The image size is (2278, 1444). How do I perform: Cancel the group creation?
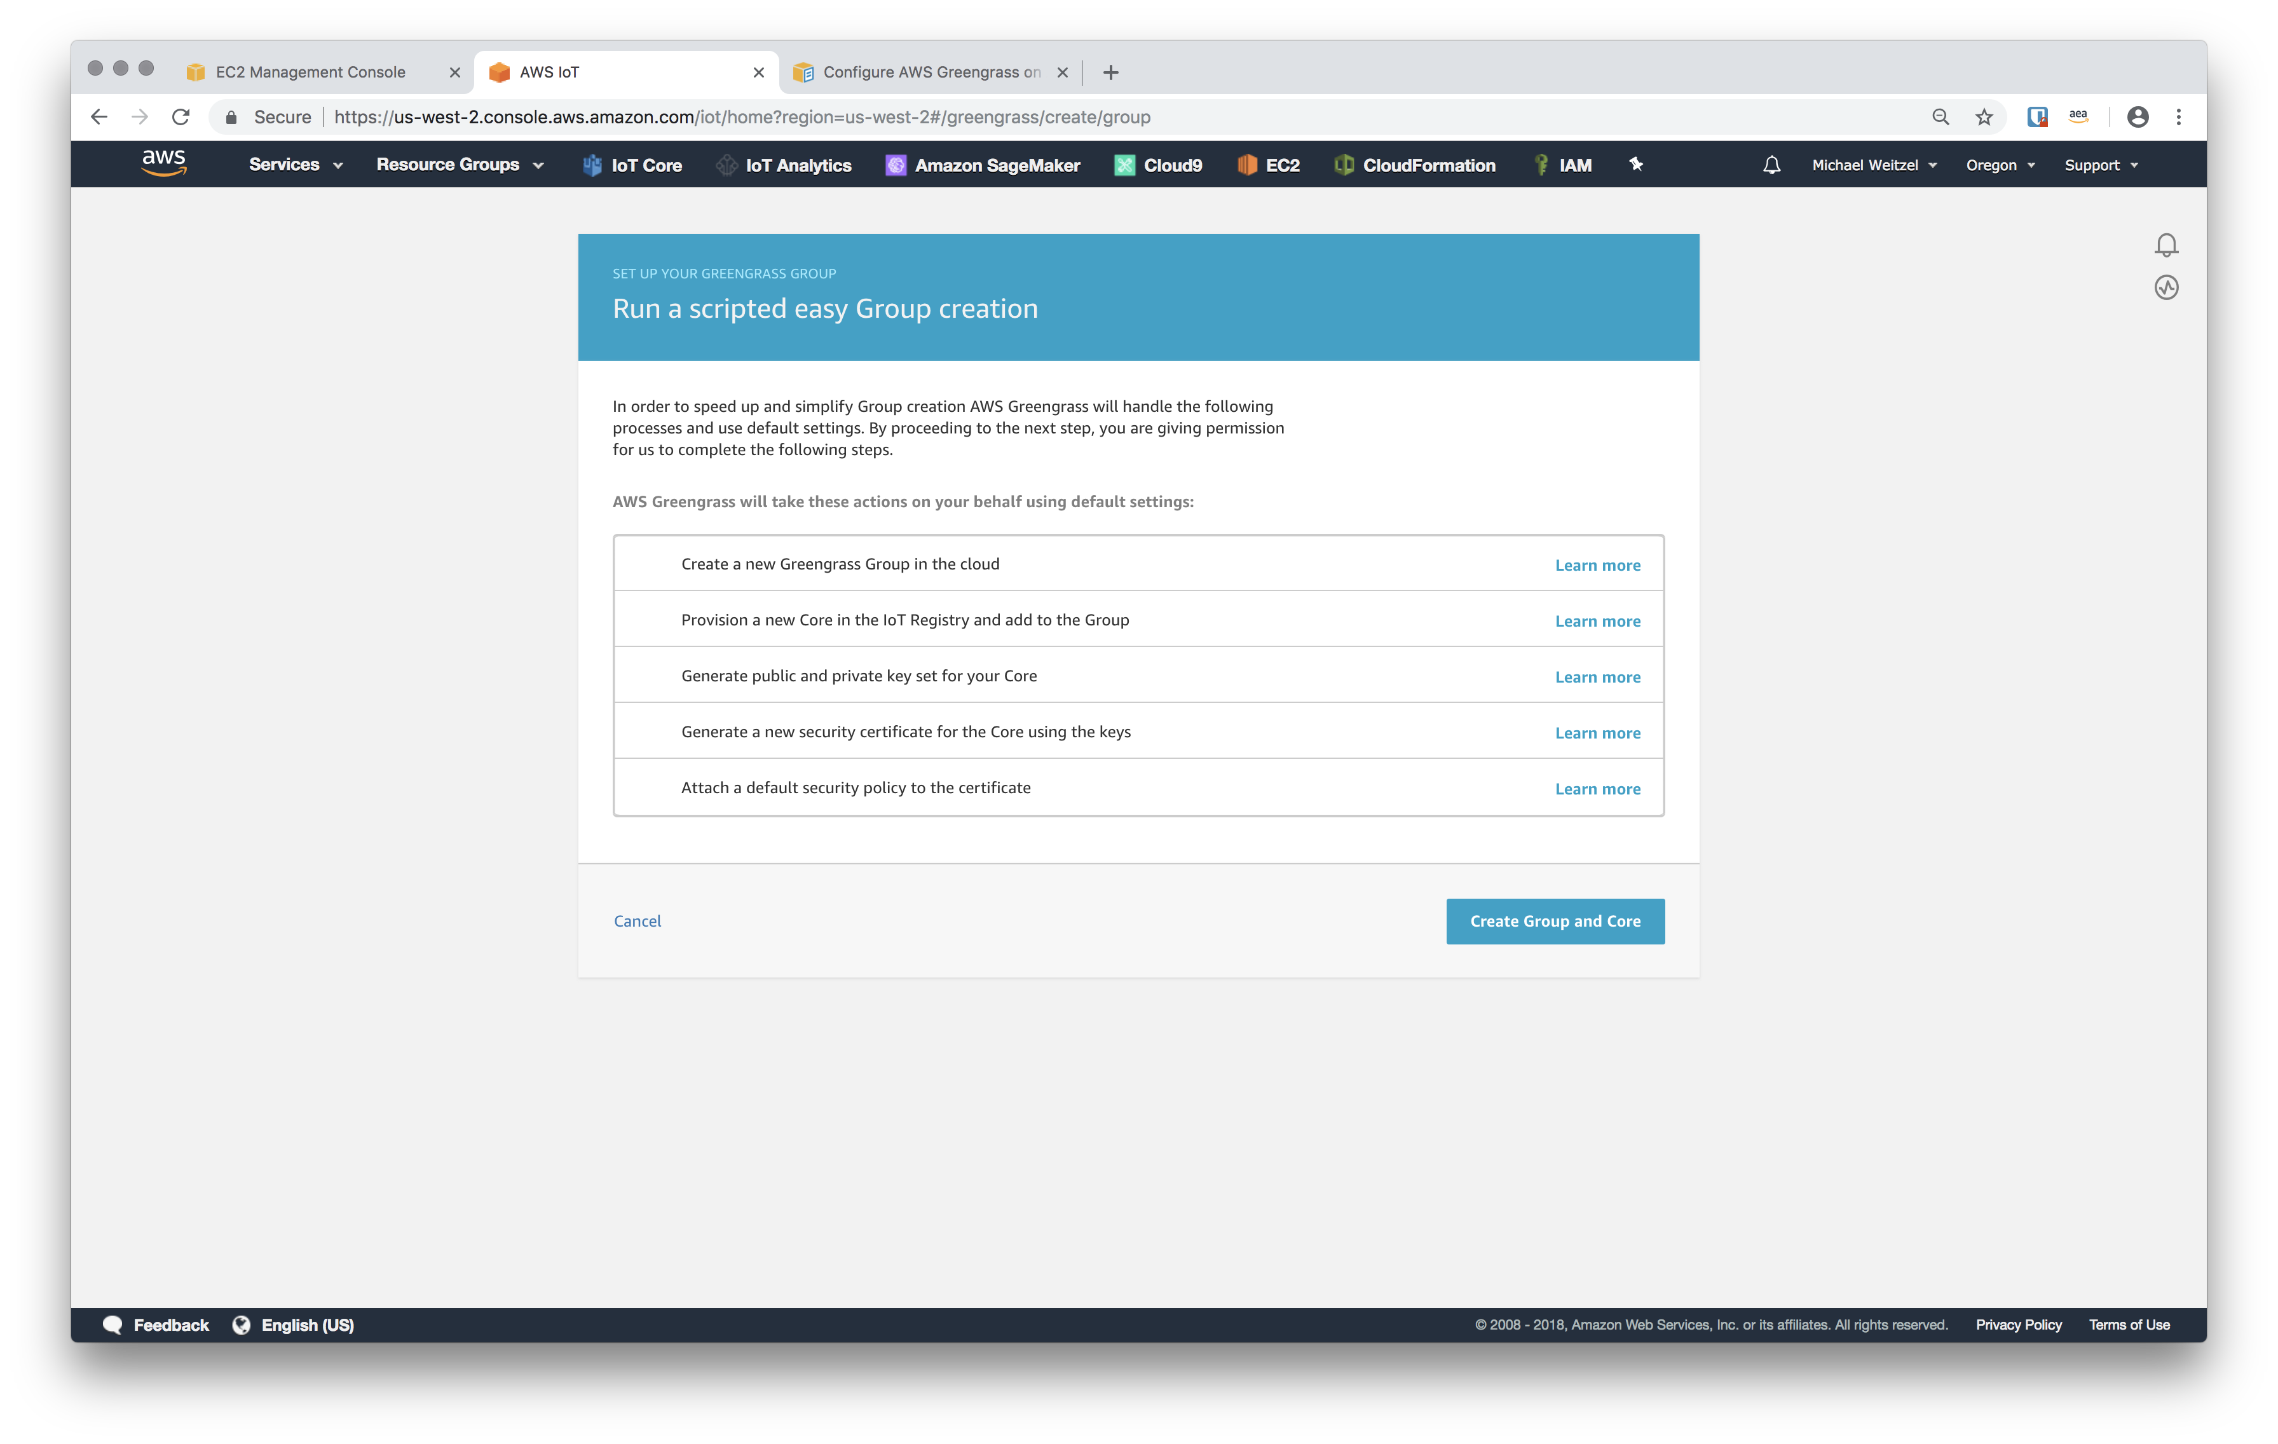pos(637,921)
